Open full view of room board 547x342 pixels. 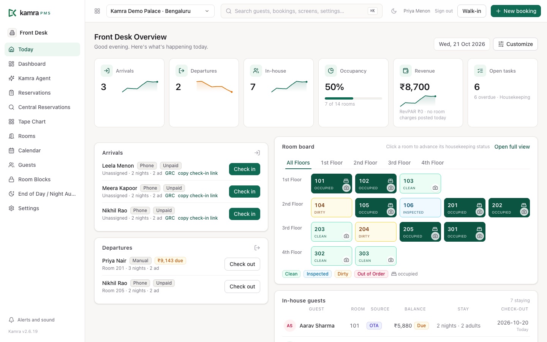coord(512,147)
